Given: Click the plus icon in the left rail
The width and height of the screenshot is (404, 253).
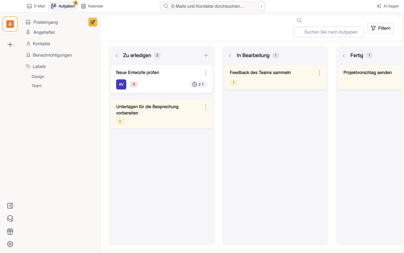Looking at the screenshot, I should point(10,45).
